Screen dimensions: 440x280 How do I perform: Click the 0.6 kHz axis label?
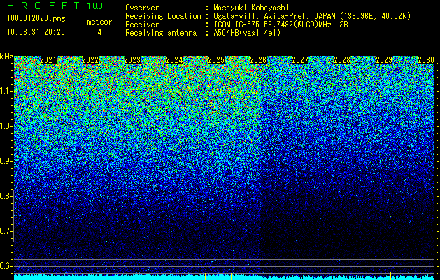tap(5, 266)
